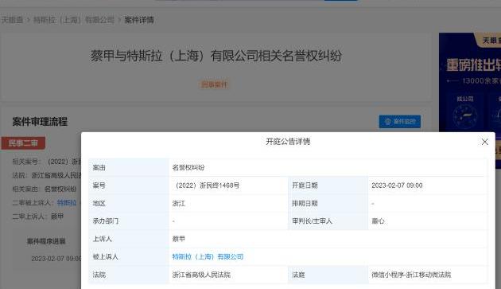Click the 案件程序进展 label
501x289 pixels.
coord(46,241)
